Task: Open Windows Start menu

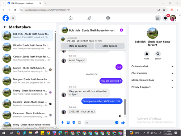Action: 4,133
